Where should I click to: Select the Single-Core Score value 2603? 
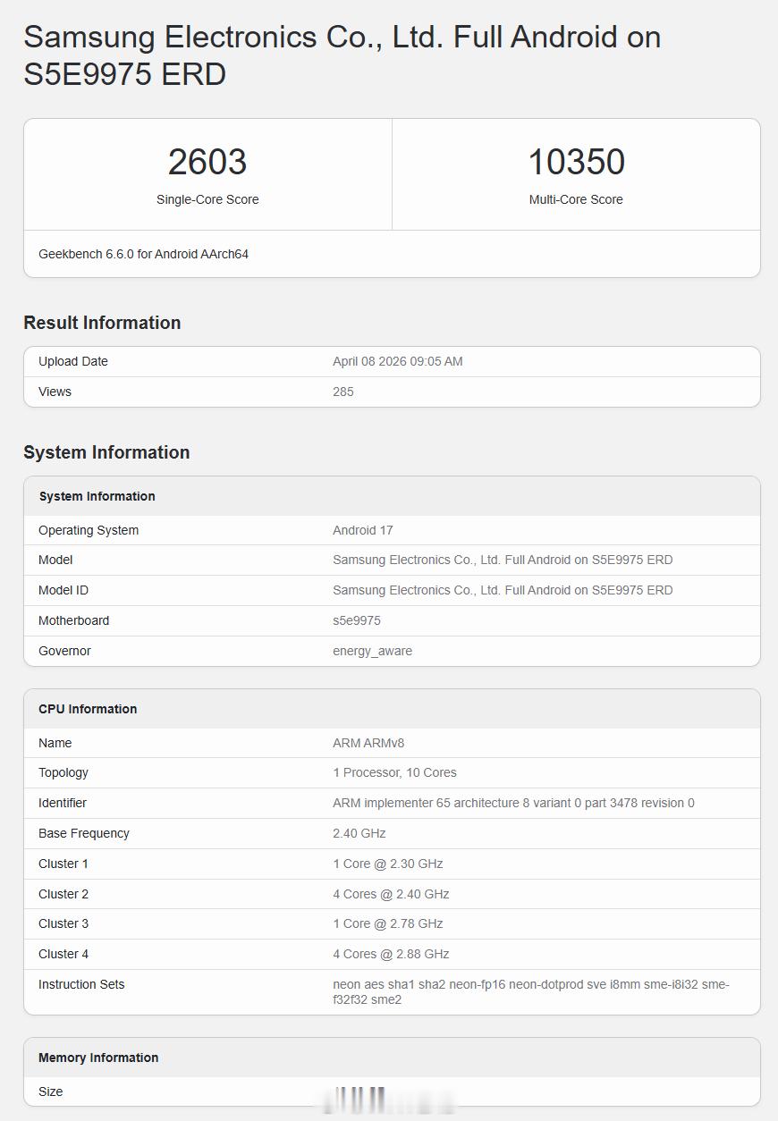[x=207, y=162]
